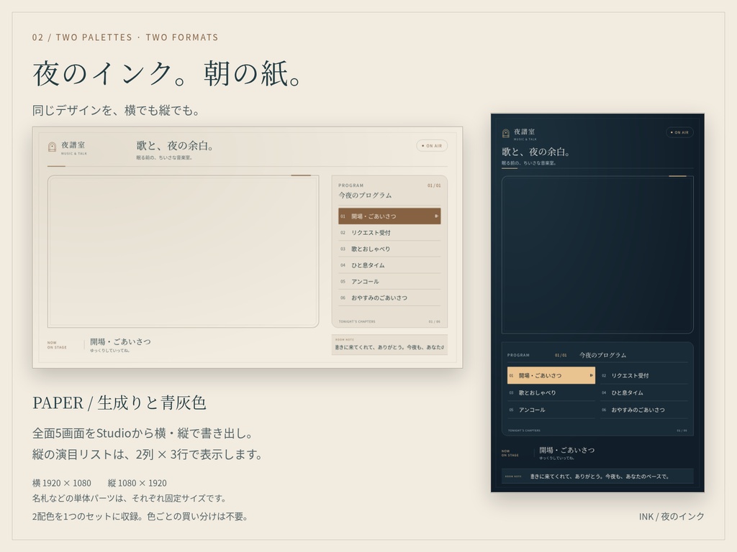Click the 夜のインク。朝の紙。 headline

(168, 74)
